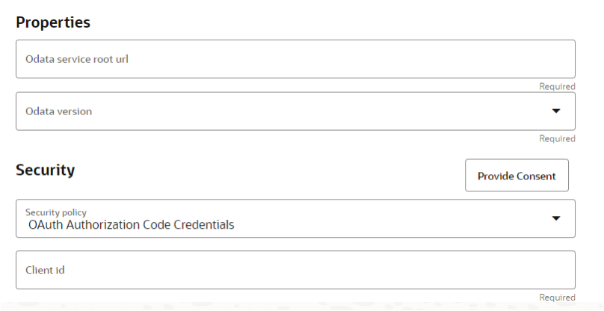
Task: Click Required hint under Odata service root url
Action: (557, 87)
